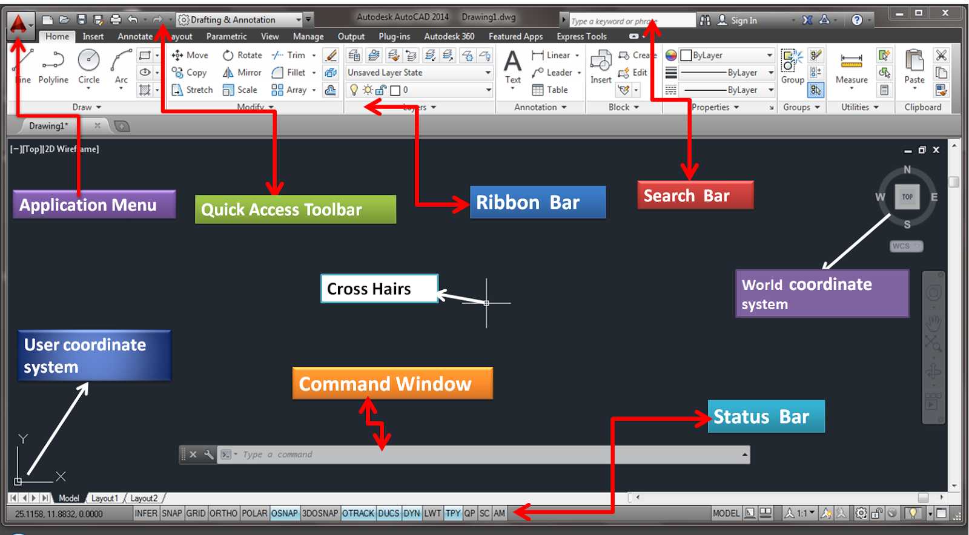Select the Arc draw tool
Viewport: 969px width, 535px height.
(x=121, y=67)
